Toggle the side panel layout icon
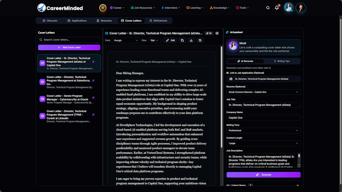The image size is (342, 192). coord(217,33)
